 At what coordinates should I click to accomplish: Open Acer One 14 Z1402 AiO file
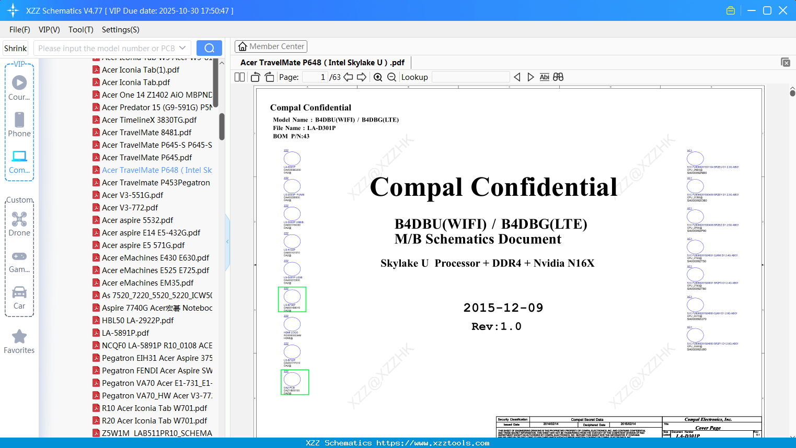pos(152,95)
